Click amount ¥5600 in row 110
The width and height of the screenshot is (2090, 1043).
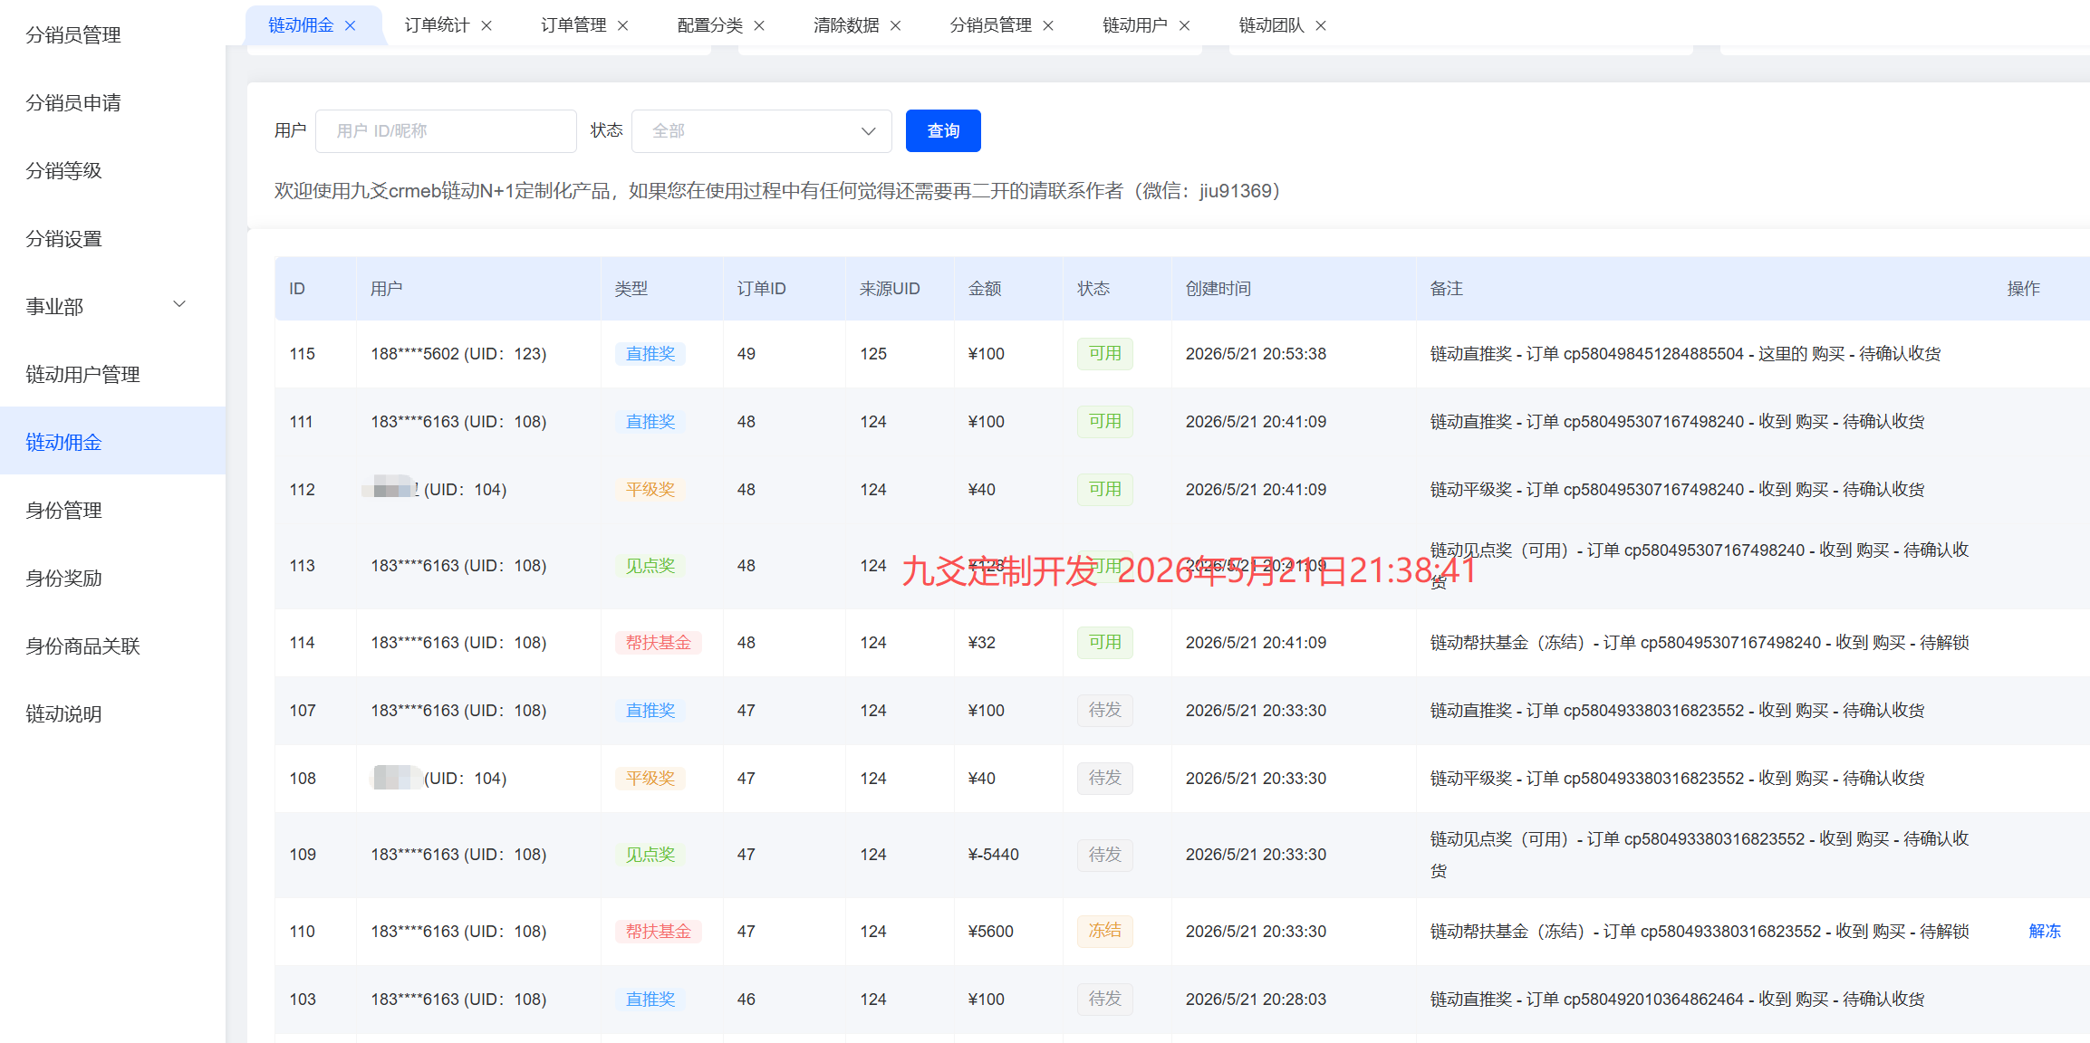click(990, 932)
